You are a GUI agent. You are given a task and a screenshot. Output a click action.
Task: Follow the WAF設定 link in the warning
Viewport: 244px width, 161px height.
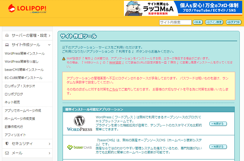(x=115, y=63)
